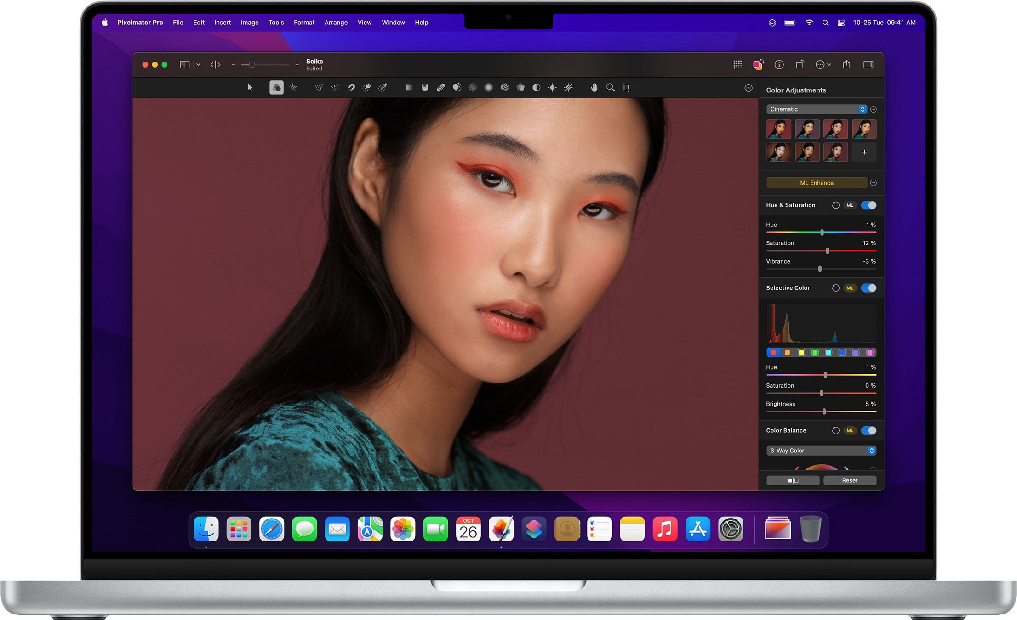1017x620 pixels.
Task: Open the Image menu in the menu bar
Action: point(249,22)
